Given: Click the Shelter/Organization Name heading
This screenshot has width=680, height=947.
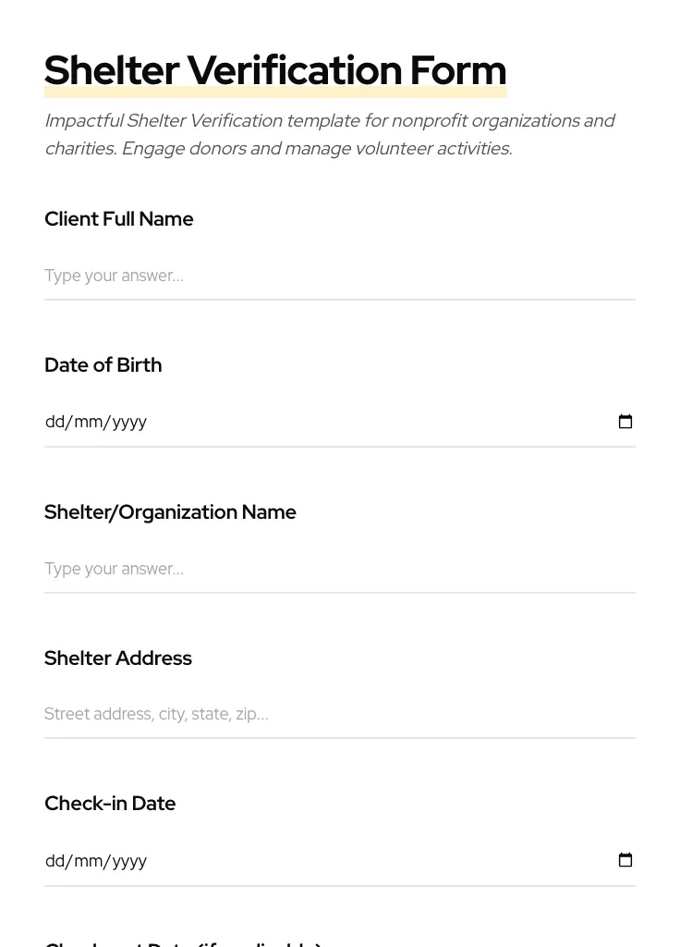Looking at the screenshot, I should [x=170, y=511].
